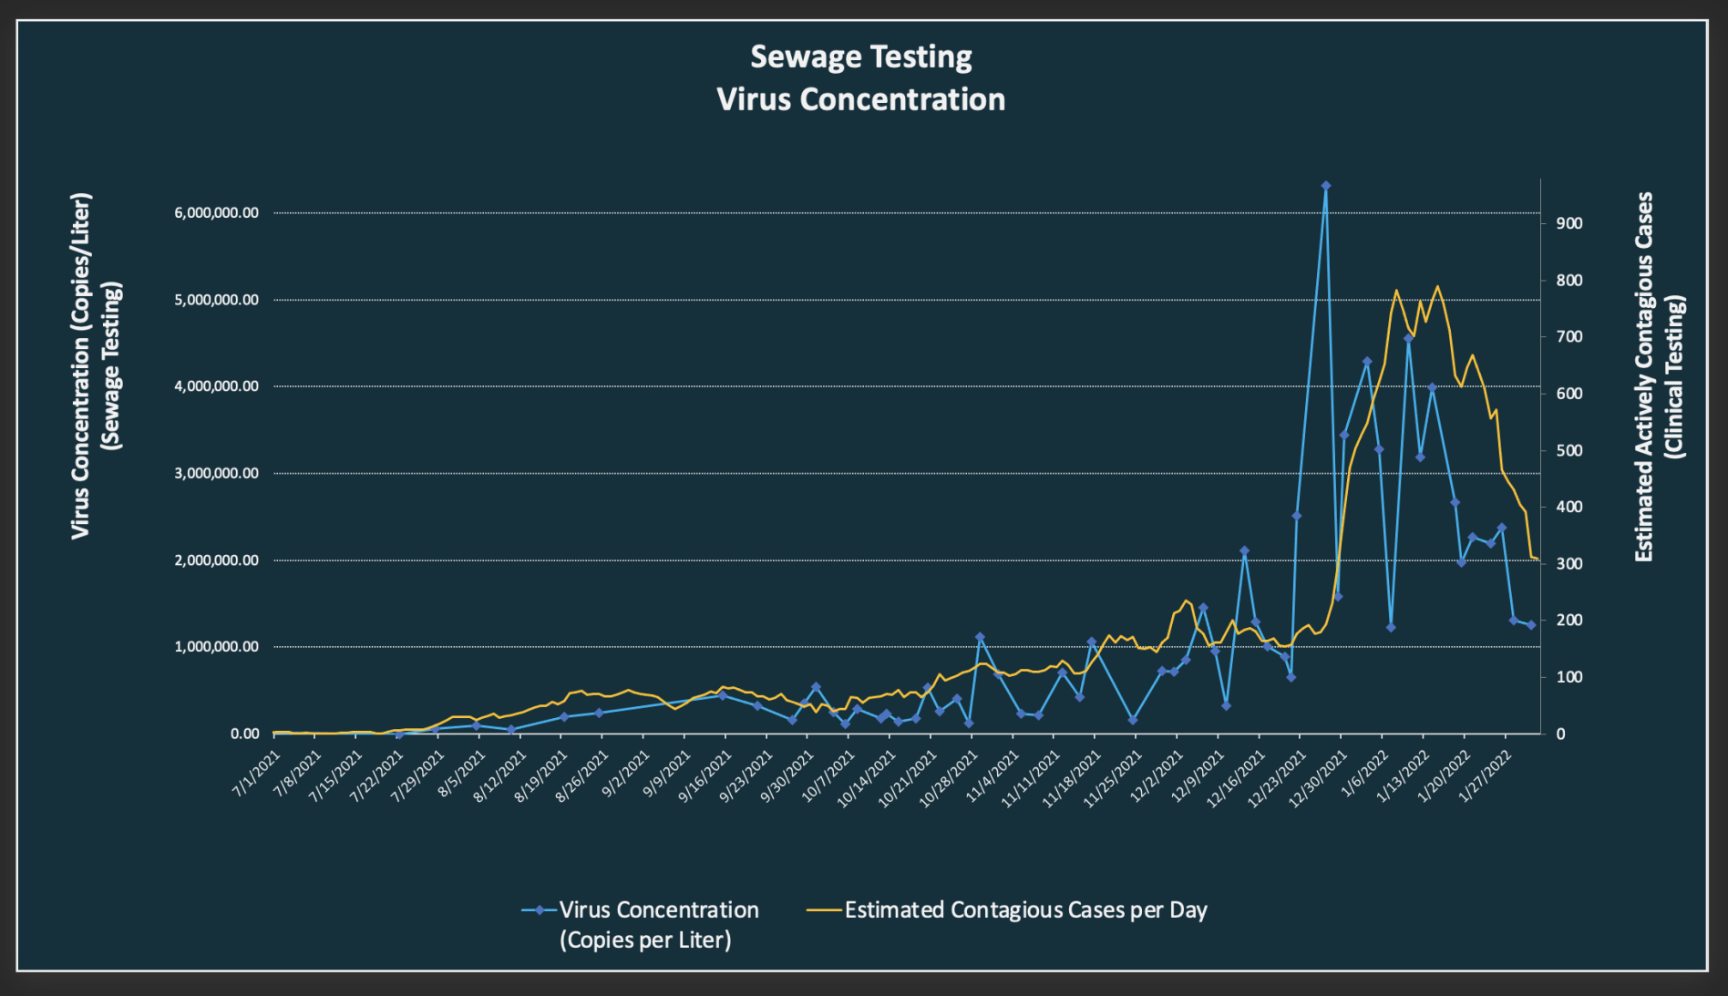
Task: Click the 3,000,000.00 left axis label
Action: 217,474
